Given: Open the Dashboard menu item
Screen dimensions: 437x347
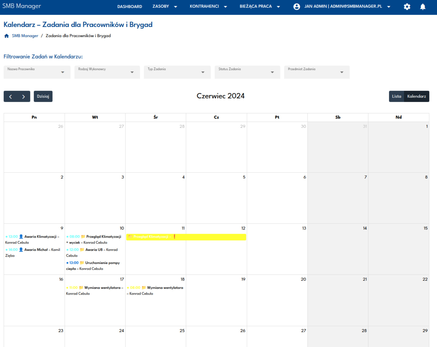Looking at the screenshot, I should point(130,7).
